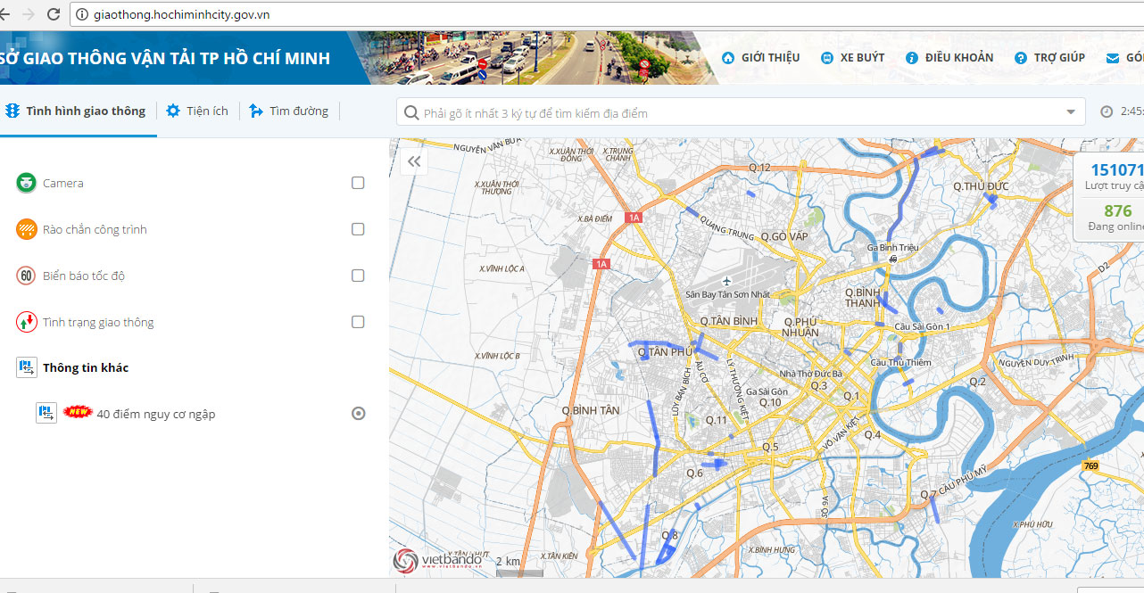Viewport: 1144px width, 593px height.
Task: Click the Vietbando logo on the map
Action: tap(438, 559)
